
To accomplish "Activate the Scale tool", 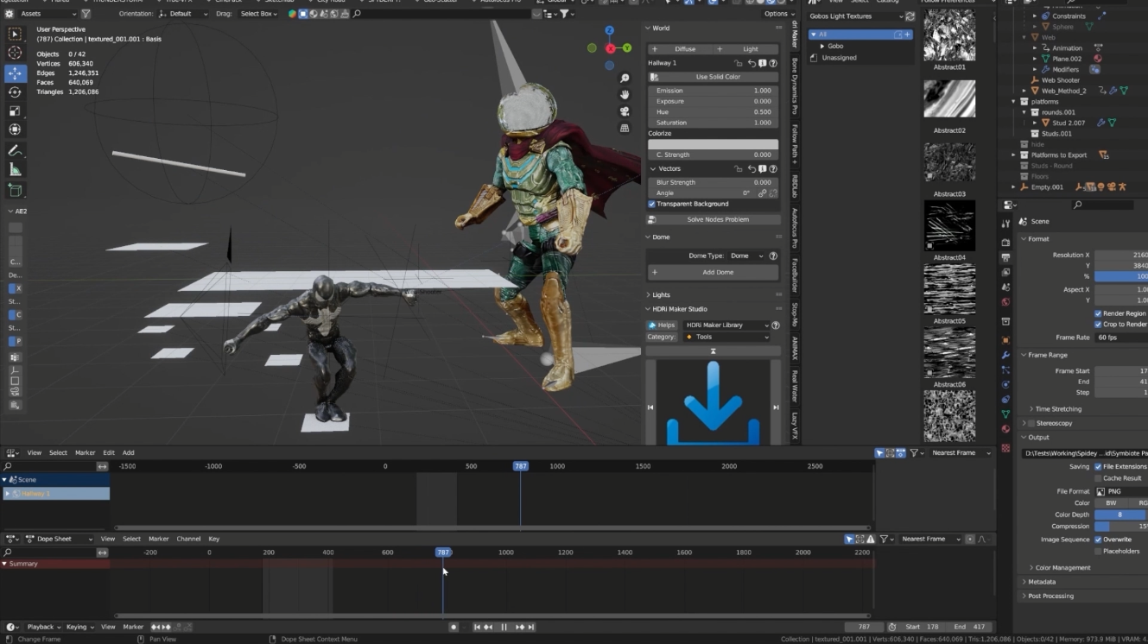I will pyautogui.click(x=15, y=111).
